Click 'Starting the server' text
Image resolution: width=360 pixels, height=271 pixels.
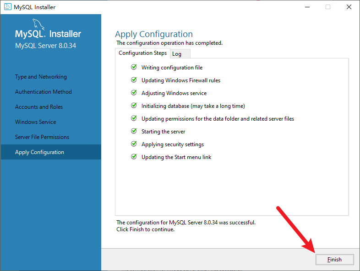tap(163, 132)
